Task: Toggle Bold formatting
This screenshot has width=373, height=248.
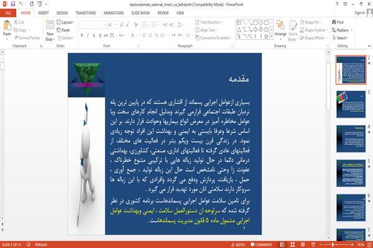Action: pyautogui.click(x=82, y=35)
